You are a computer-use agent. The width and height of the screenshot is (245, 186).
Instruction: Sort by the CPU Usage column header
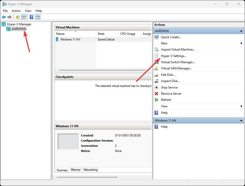pyautogui.click(x=130, y=34)
